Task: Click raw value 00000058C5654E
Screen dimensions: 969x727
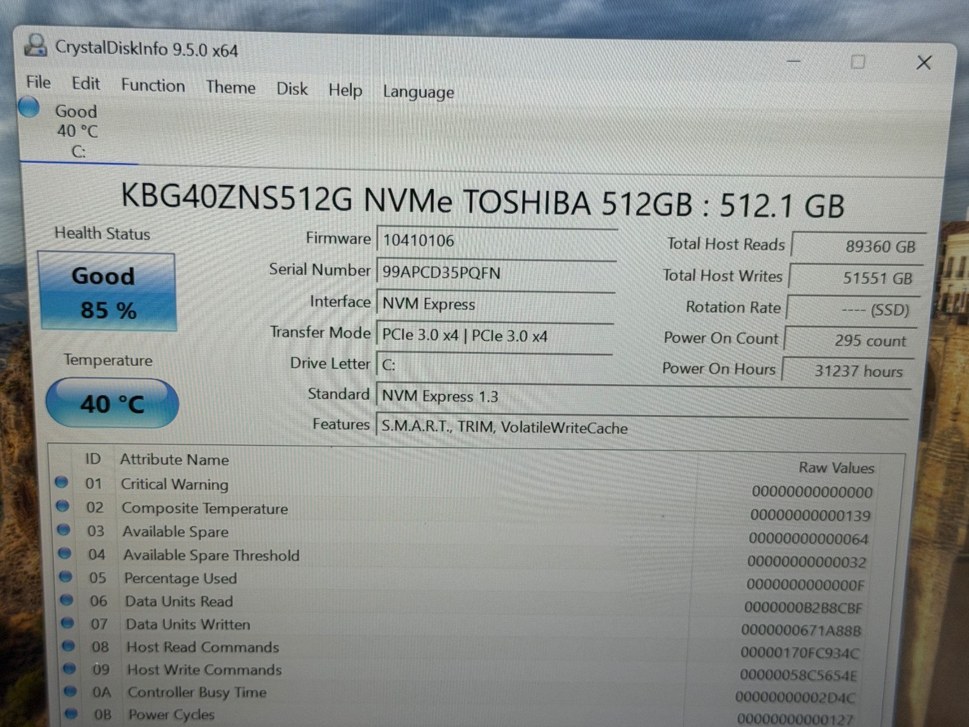Action: (x=798, y=675)
